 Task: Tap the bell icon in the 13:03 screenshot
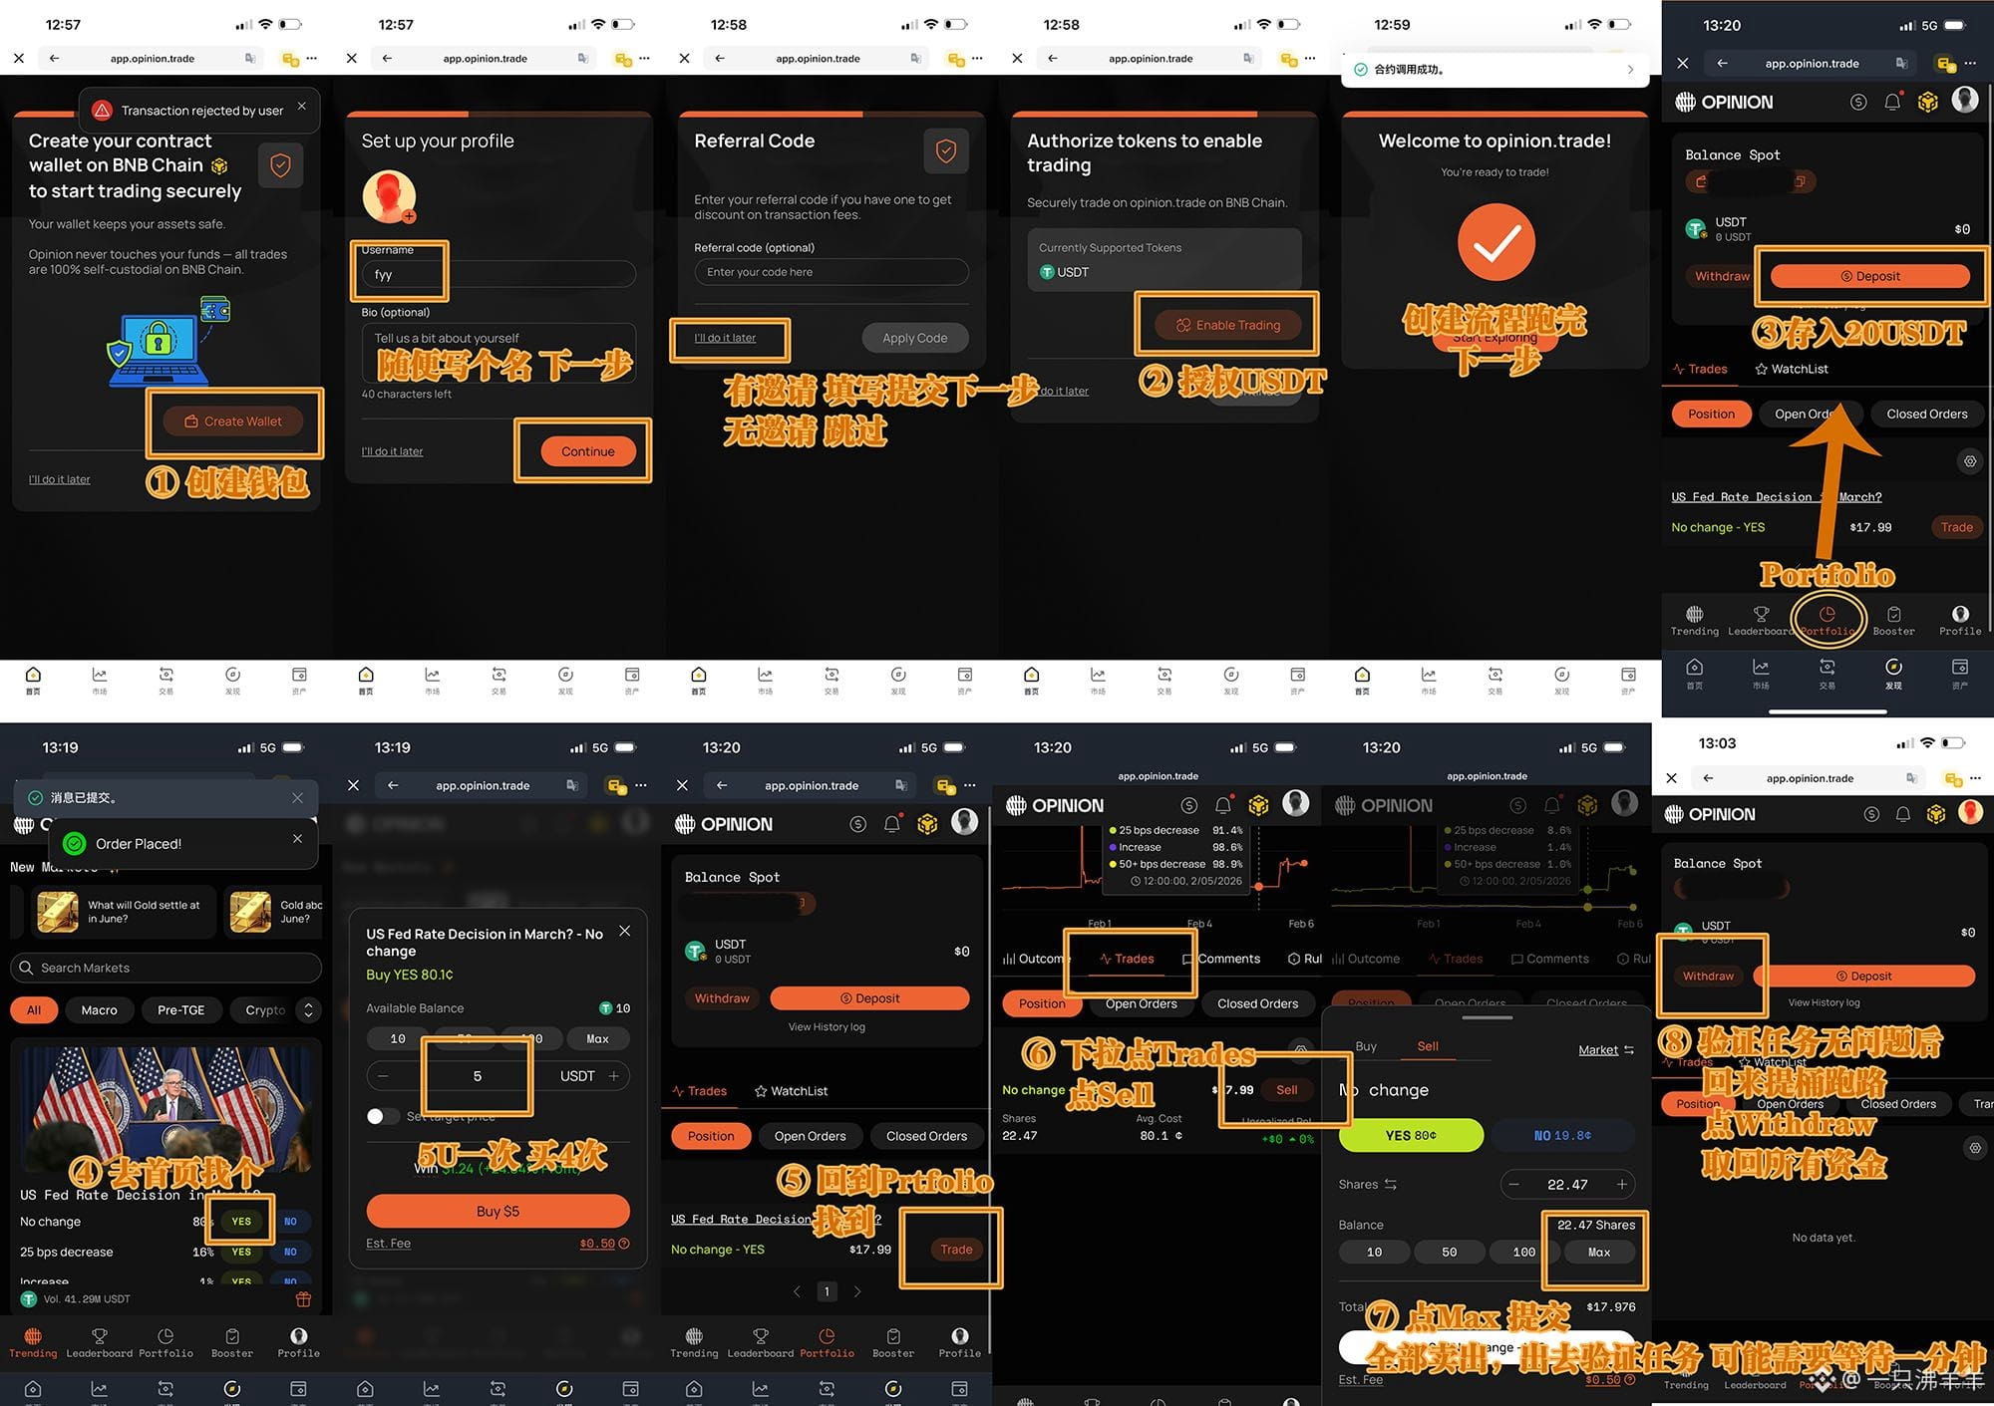(1903, 814)
